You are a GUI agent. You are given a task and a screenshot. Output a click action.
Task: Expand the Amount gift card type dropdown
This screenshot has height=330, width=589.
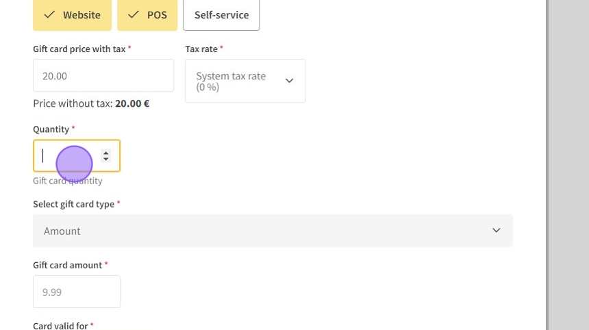[x=272, y=231]
